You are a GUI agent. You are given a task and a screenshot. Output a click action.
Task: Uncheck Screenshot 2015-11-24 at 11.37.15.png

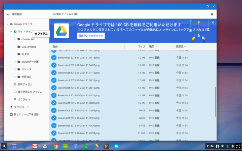[x=54, y=73]
